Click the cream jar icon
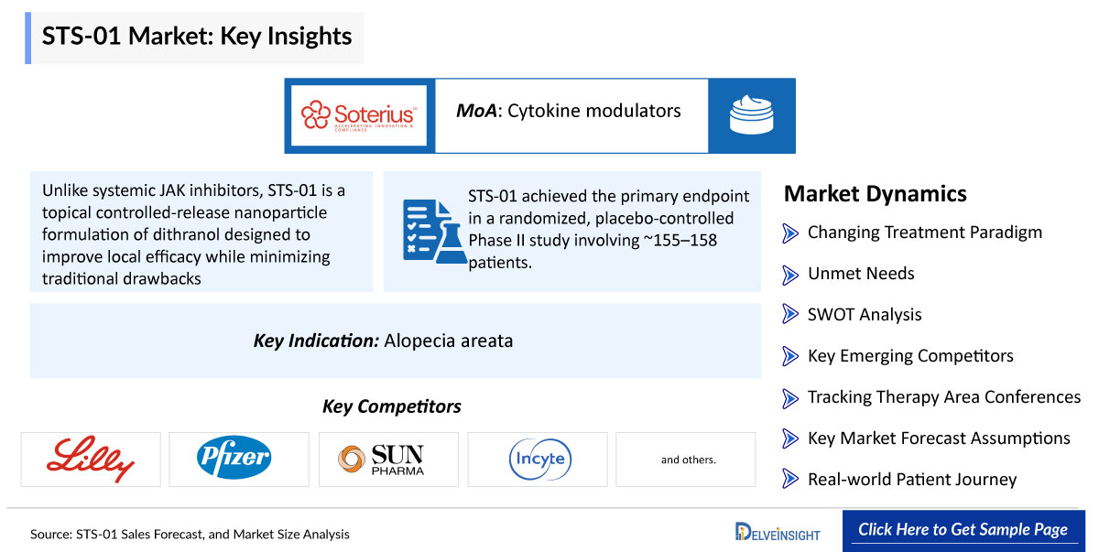The width and height of the screenshot is (1099, 552). (x=751, y=115)
